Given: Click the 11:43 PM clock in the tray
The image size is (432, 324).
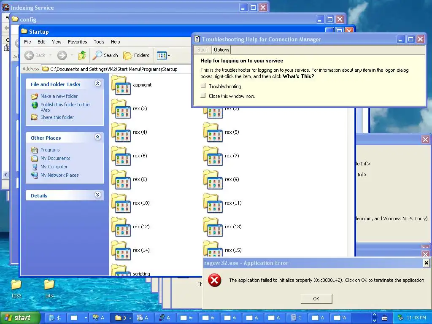Looking at the screenshot, I should point(416,318).
